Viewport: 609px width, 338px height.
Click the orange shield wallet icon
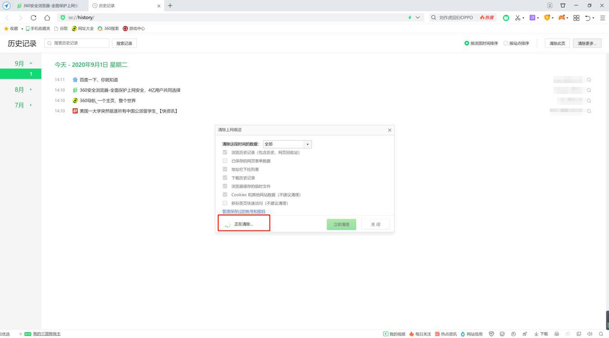coord(547,18)
